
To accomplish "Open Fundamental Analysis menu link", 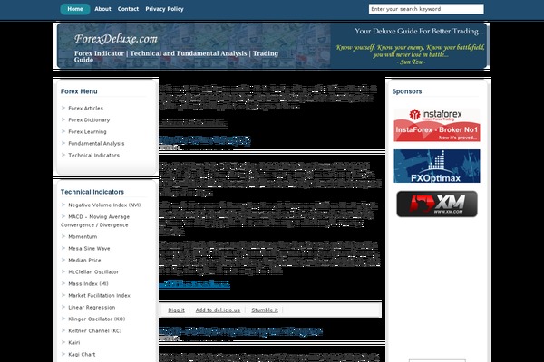I will pyautogui.click(x=96, y=143).
